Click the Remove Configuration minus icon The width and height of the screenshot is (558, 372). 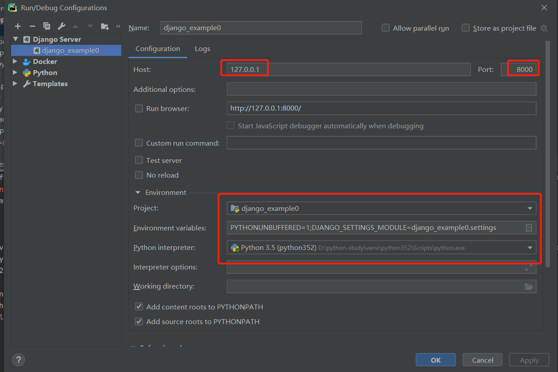[32, 27]
